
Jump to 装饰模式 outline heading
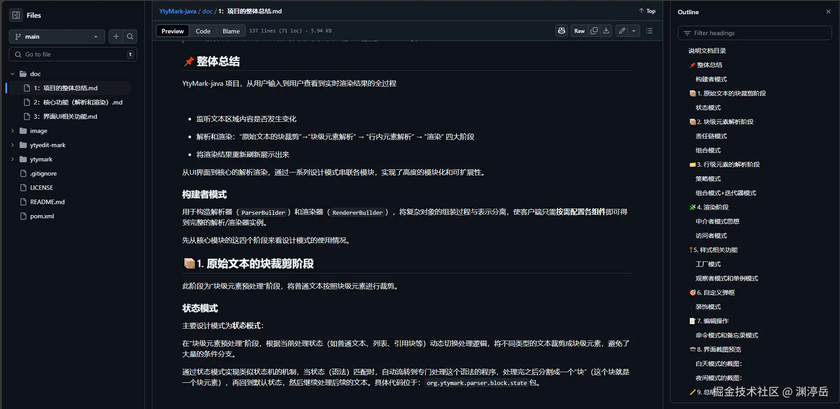click(x=708, y=307)
